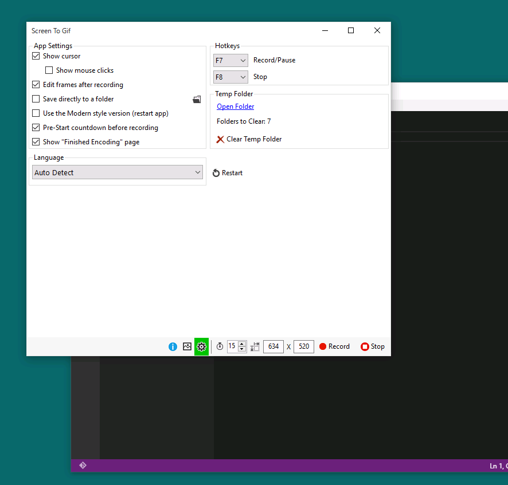Screen dimensions: 508x485
Task: Increase frame rate with up arrow
Action: coord(242,344)
